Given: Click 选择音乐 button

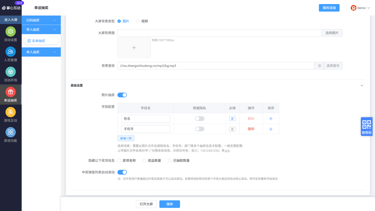Looking at the screenshot, I should click(333, 66).
